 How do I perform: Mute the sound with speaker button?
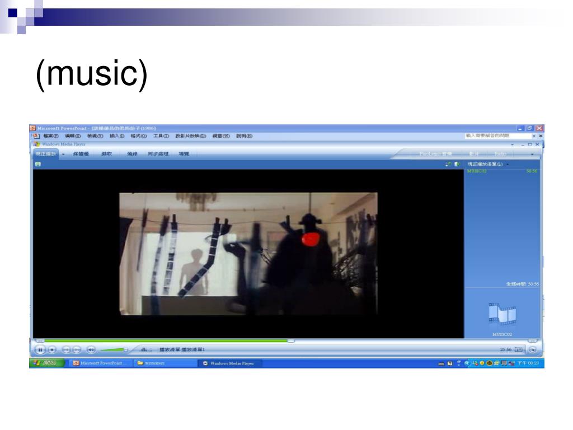(x=91, y=350)
